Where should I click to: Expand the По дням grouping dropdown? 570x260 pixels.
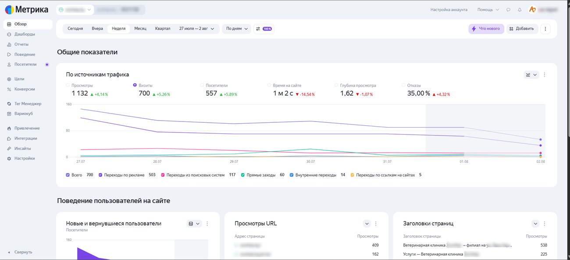coord(237,29)
